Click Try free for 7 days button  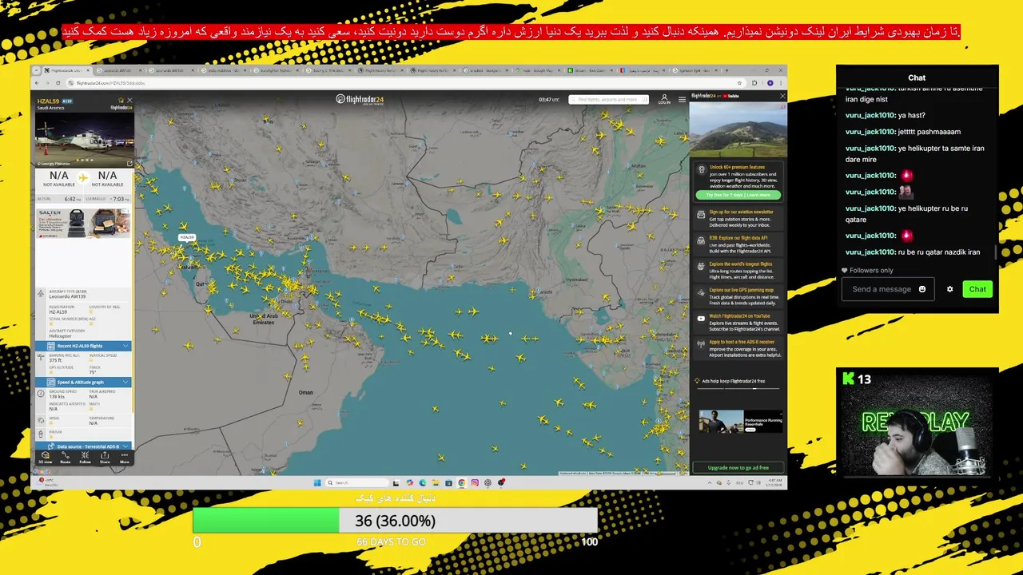pyautogui.click(x=738, y=195)
